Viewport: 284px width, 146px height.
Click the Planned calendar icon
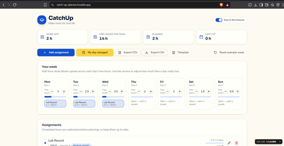148,37
